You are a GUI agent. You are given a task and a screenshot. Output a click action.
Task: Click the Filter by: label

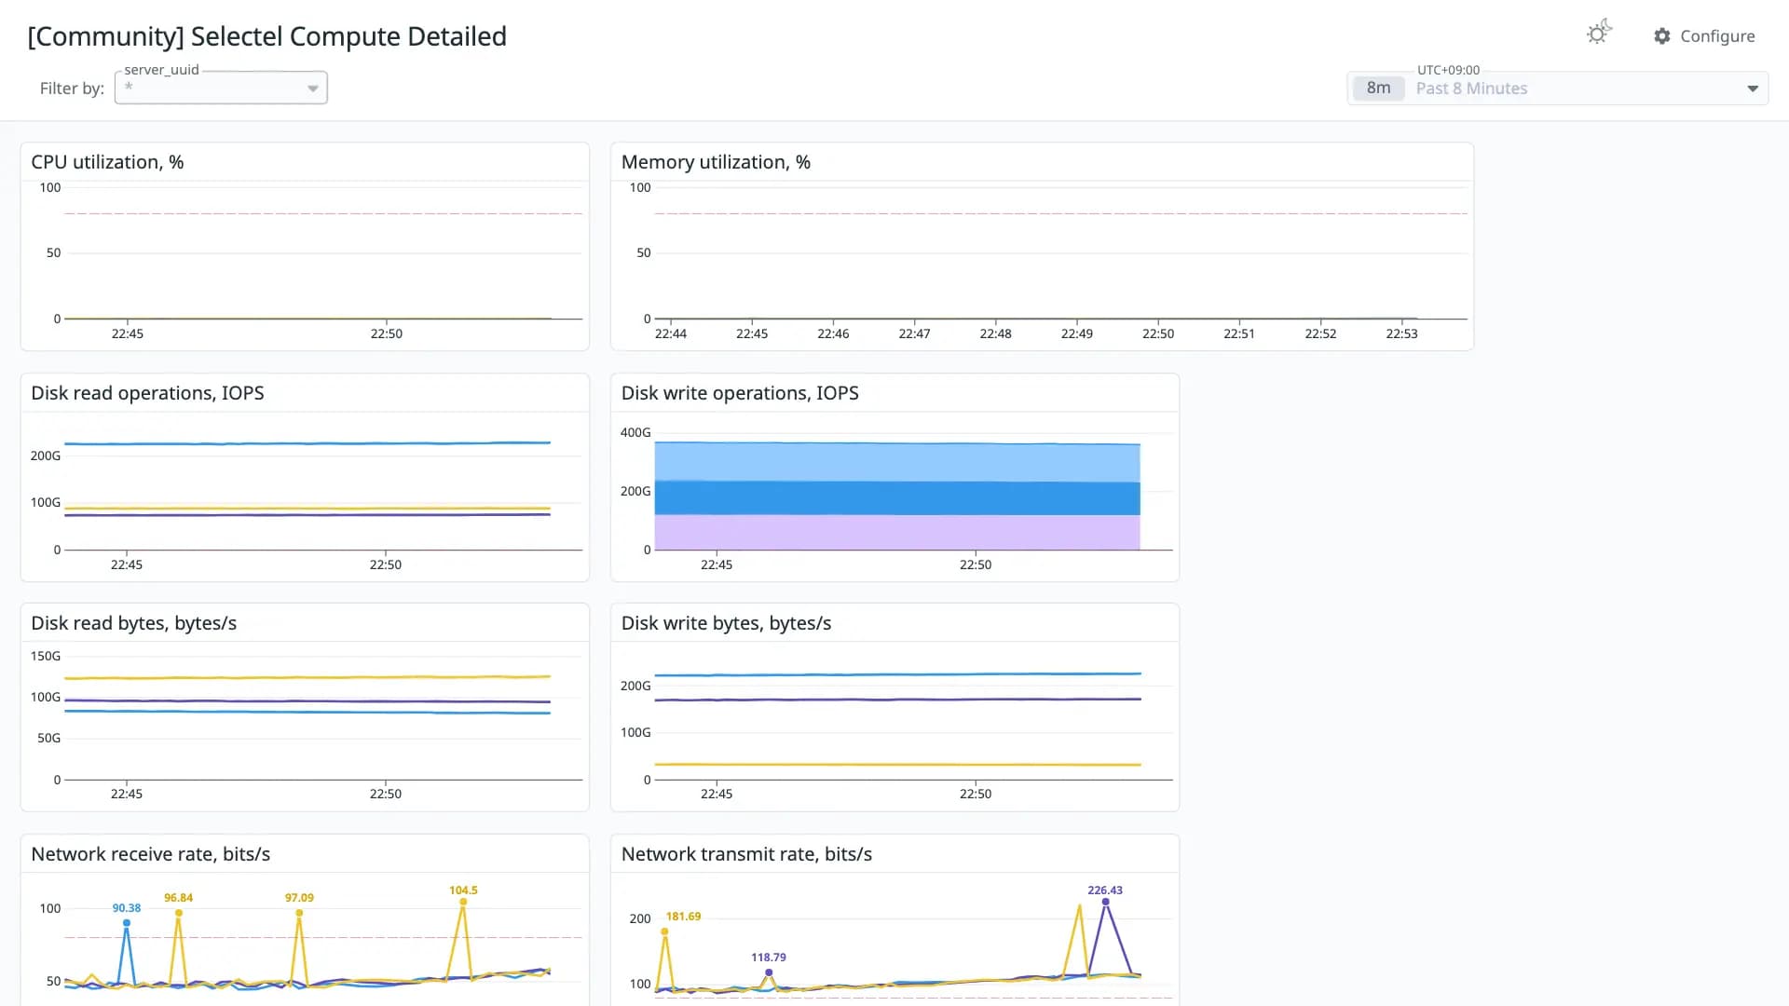tap(72, 88)
